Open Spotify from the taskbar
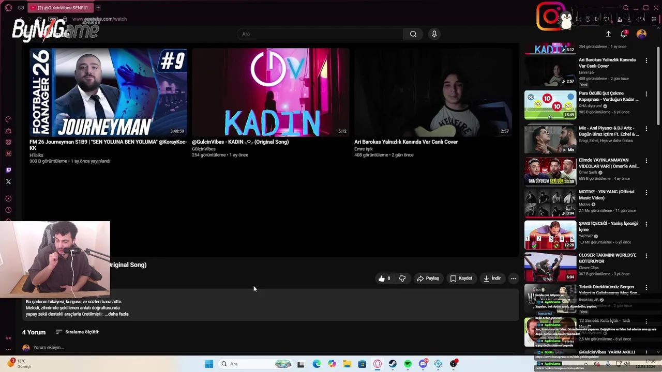Screen dimensions: 662x372 (408, 364)
